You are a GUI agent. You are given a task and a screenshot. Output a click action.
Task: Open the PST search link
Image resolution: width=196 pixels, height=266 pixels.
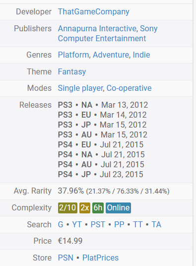[98, 225]
